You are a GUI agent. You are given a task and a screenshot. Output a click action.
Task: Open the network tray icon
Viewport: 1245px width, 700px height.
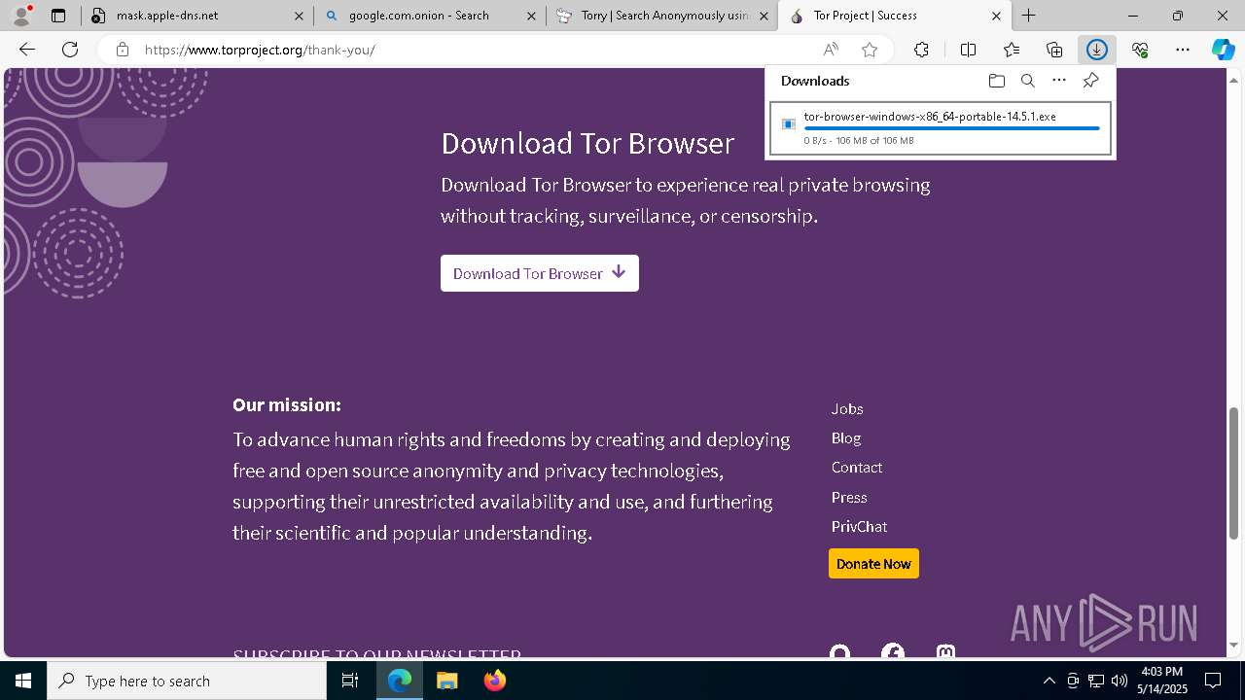click(x=1096, y=681)
